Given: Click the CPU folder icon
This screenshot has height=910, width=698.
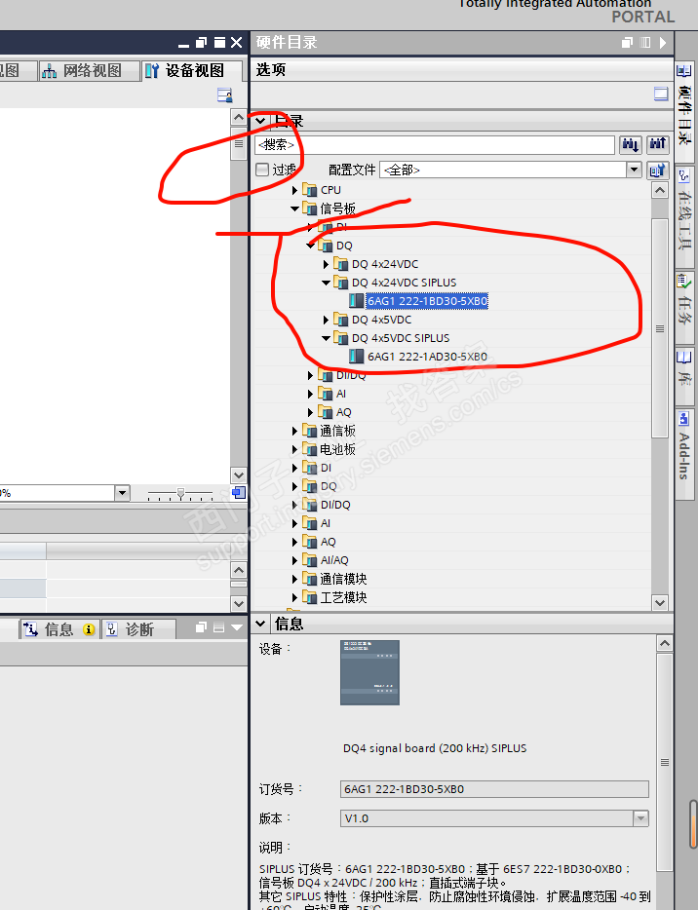Looking at the screenshot, I should [309, 190].
